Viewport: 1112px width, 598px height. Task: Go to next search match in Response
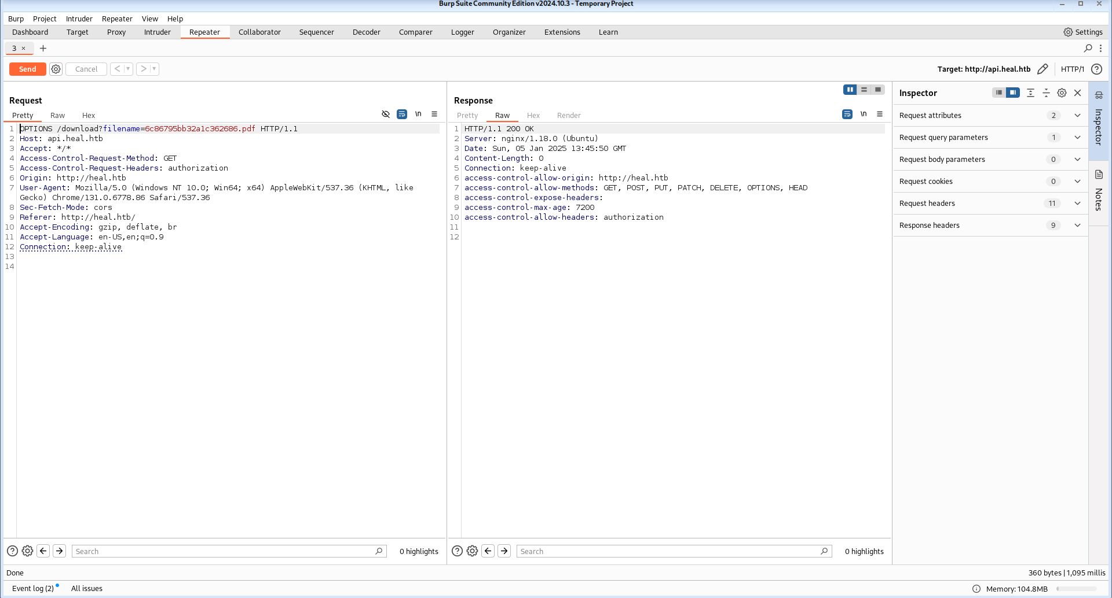[x=504, y=551]
